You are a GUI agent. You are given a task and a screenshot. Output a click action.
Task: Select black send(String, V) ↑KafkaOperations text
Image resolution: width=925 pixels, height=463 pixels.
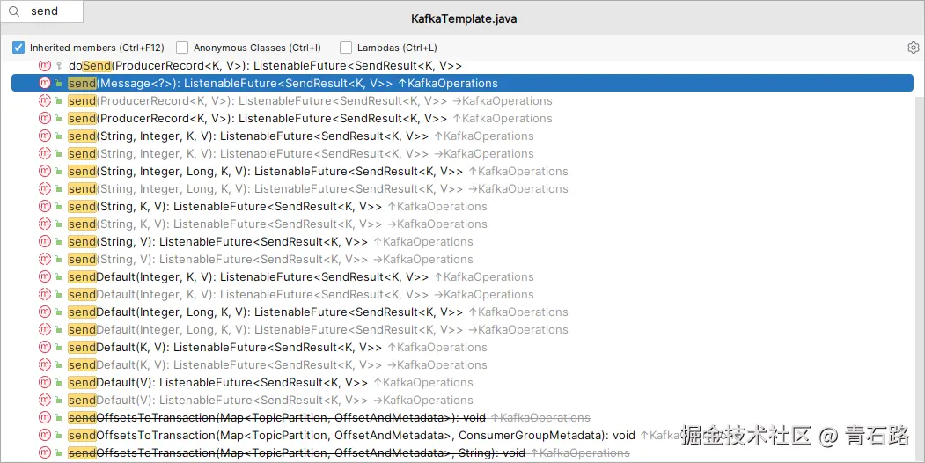(271, 241)
